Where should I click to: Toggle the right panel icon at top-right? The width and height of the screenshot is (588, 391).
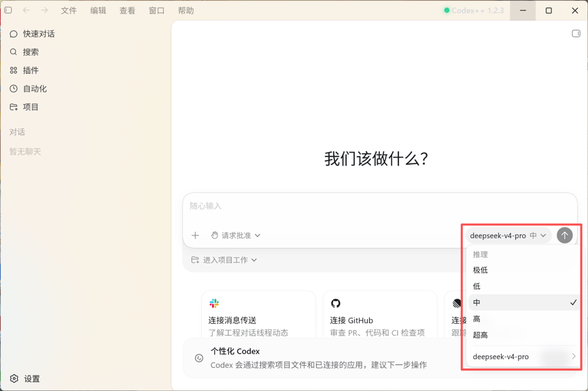tap(576, 34)
